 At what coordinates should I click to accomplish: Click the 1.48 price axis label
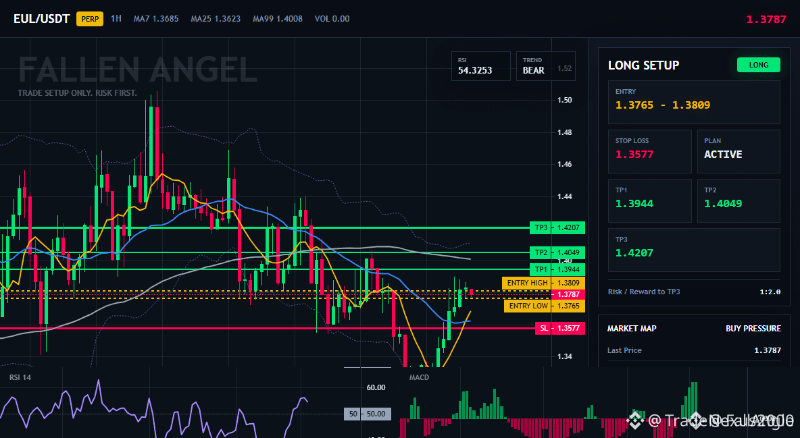tap(564, 132)
